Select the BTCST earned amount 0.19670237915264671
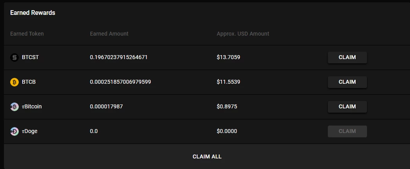410x169 pixels. click(x=119, y=57)
